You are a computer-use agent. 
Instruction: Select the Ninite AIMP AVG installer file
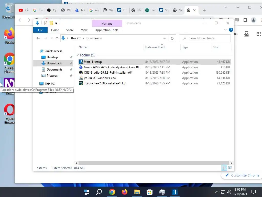pyautogui.click(x=154, y=67)
